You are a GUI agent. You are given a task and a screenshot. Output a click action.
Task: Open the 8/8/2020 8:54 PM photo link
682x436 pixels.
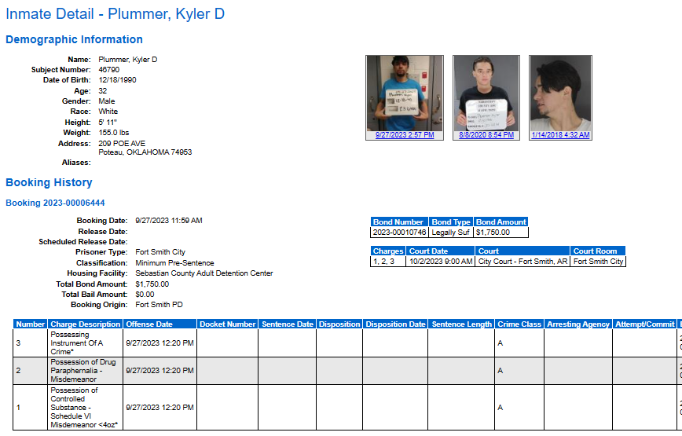pos(486,135)
